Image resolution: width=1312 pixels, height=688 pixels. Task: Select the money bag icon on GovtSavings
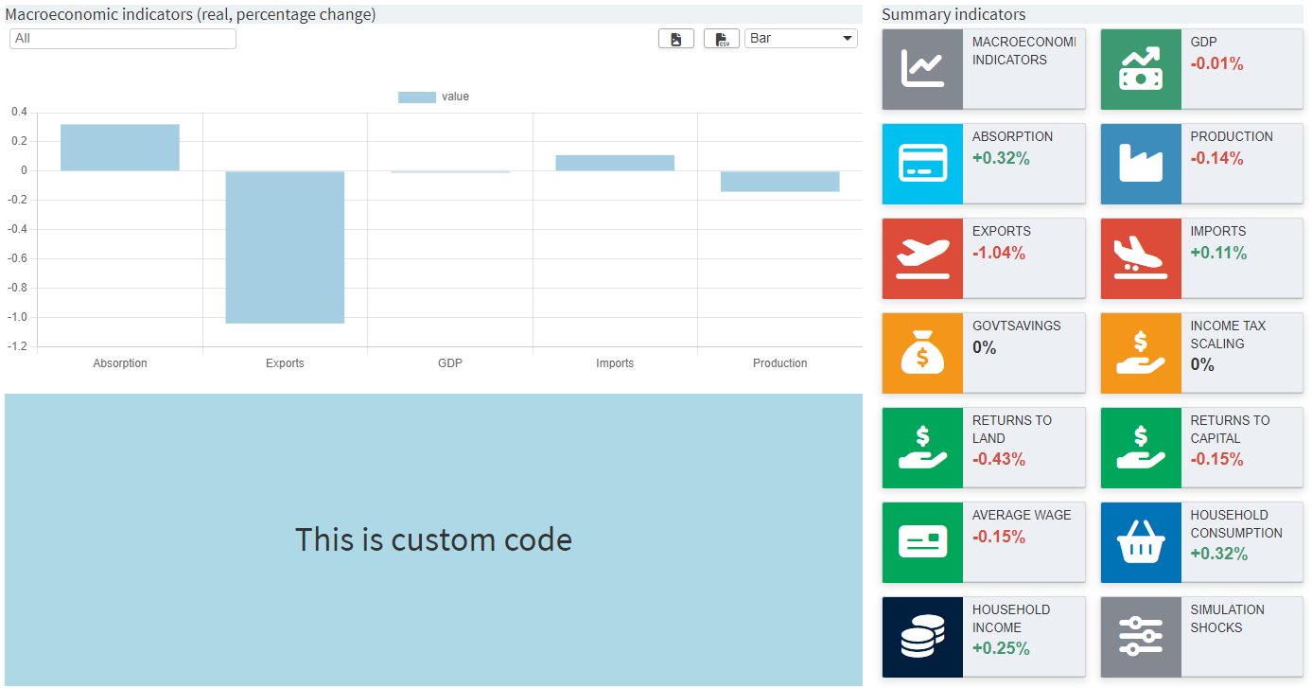(922, 353)
